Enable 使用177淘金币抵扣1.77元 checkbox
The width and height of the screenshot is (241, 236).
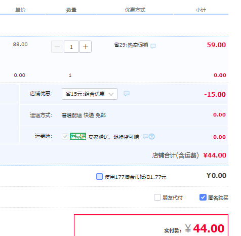point(99,177)
